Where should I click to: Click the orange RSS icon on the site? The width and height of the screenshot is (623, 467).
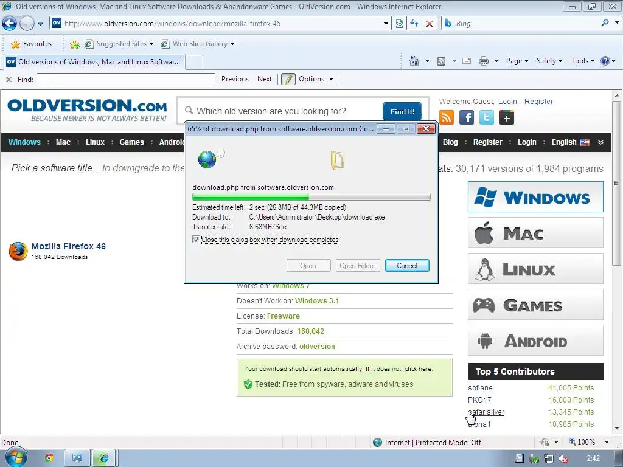tap(447, 117)
